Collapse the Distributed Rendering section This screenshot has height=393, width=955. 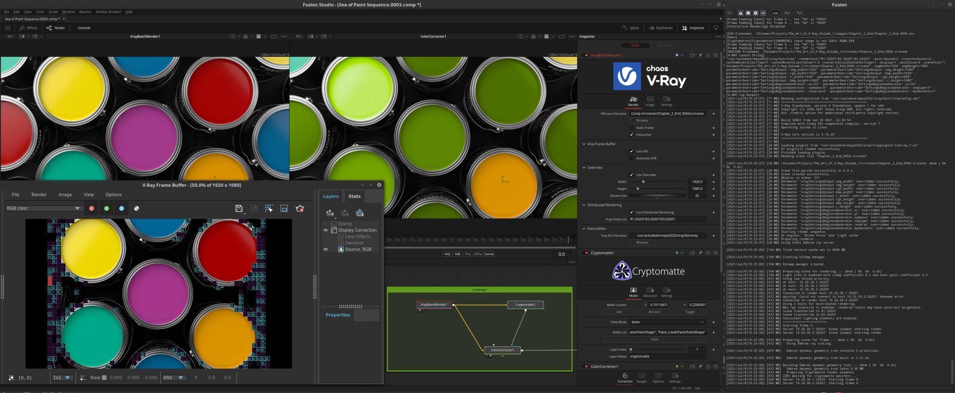pos(584,205)
